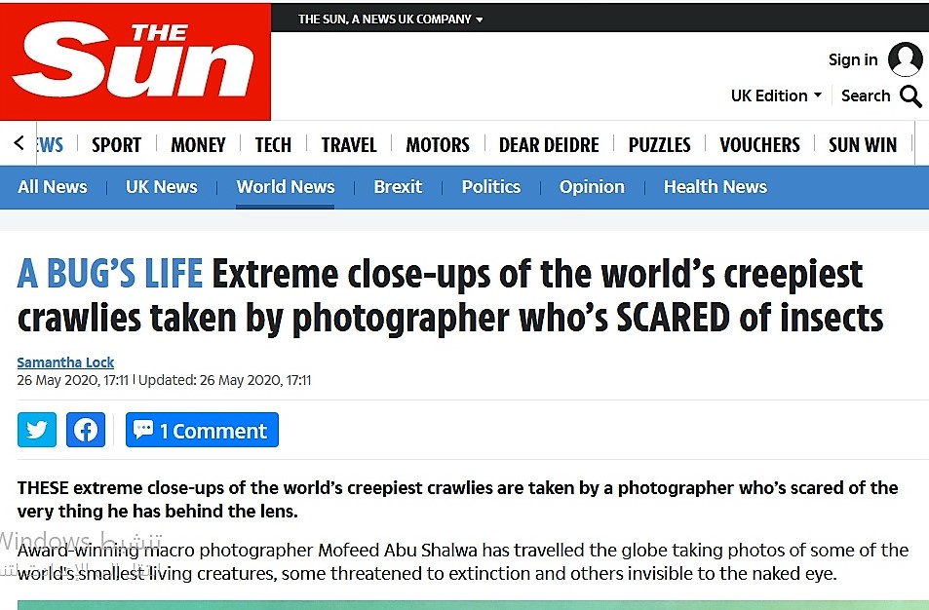Open the SPORT section
Viewport: 929px width, 610px height.
116,144
